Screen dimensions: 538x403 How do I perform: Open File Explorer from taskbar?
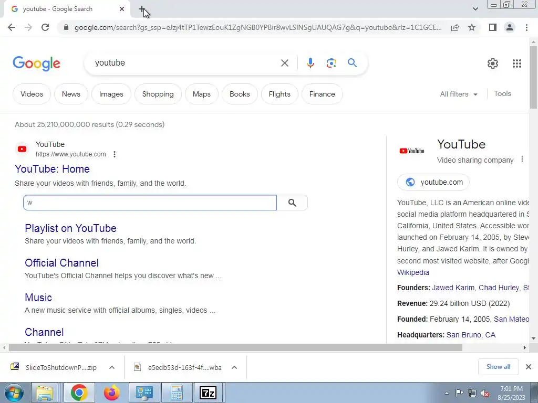[x=45, y=393]
